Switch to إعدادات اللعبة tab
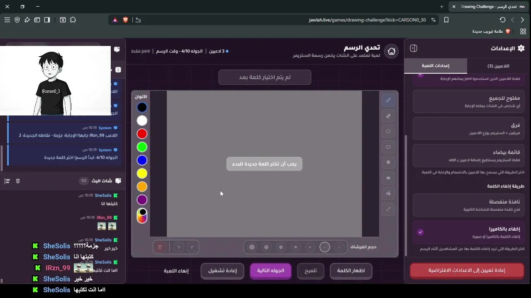Screen dimensions: 531x298 tap(436, 66)
